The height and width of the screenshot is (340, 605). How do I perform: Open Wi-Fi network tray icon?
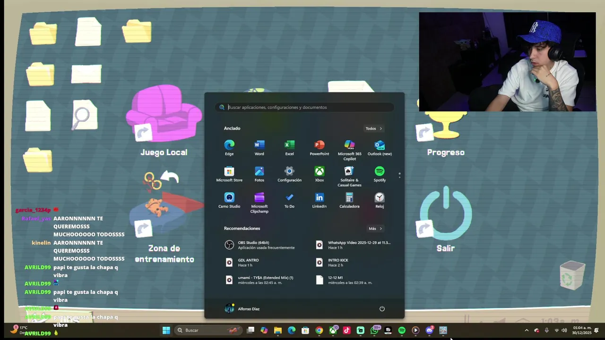click(x=557, y=331)
